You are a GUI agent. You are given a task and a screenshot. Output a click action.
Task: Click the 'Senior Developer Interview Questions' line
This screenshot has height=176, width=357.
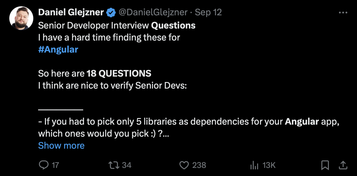[117, 26]
